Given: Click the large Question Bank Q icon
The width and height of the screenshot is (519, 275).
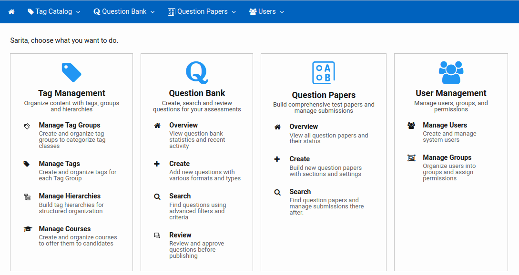Looking at the screenshot, I should point(197,72).
